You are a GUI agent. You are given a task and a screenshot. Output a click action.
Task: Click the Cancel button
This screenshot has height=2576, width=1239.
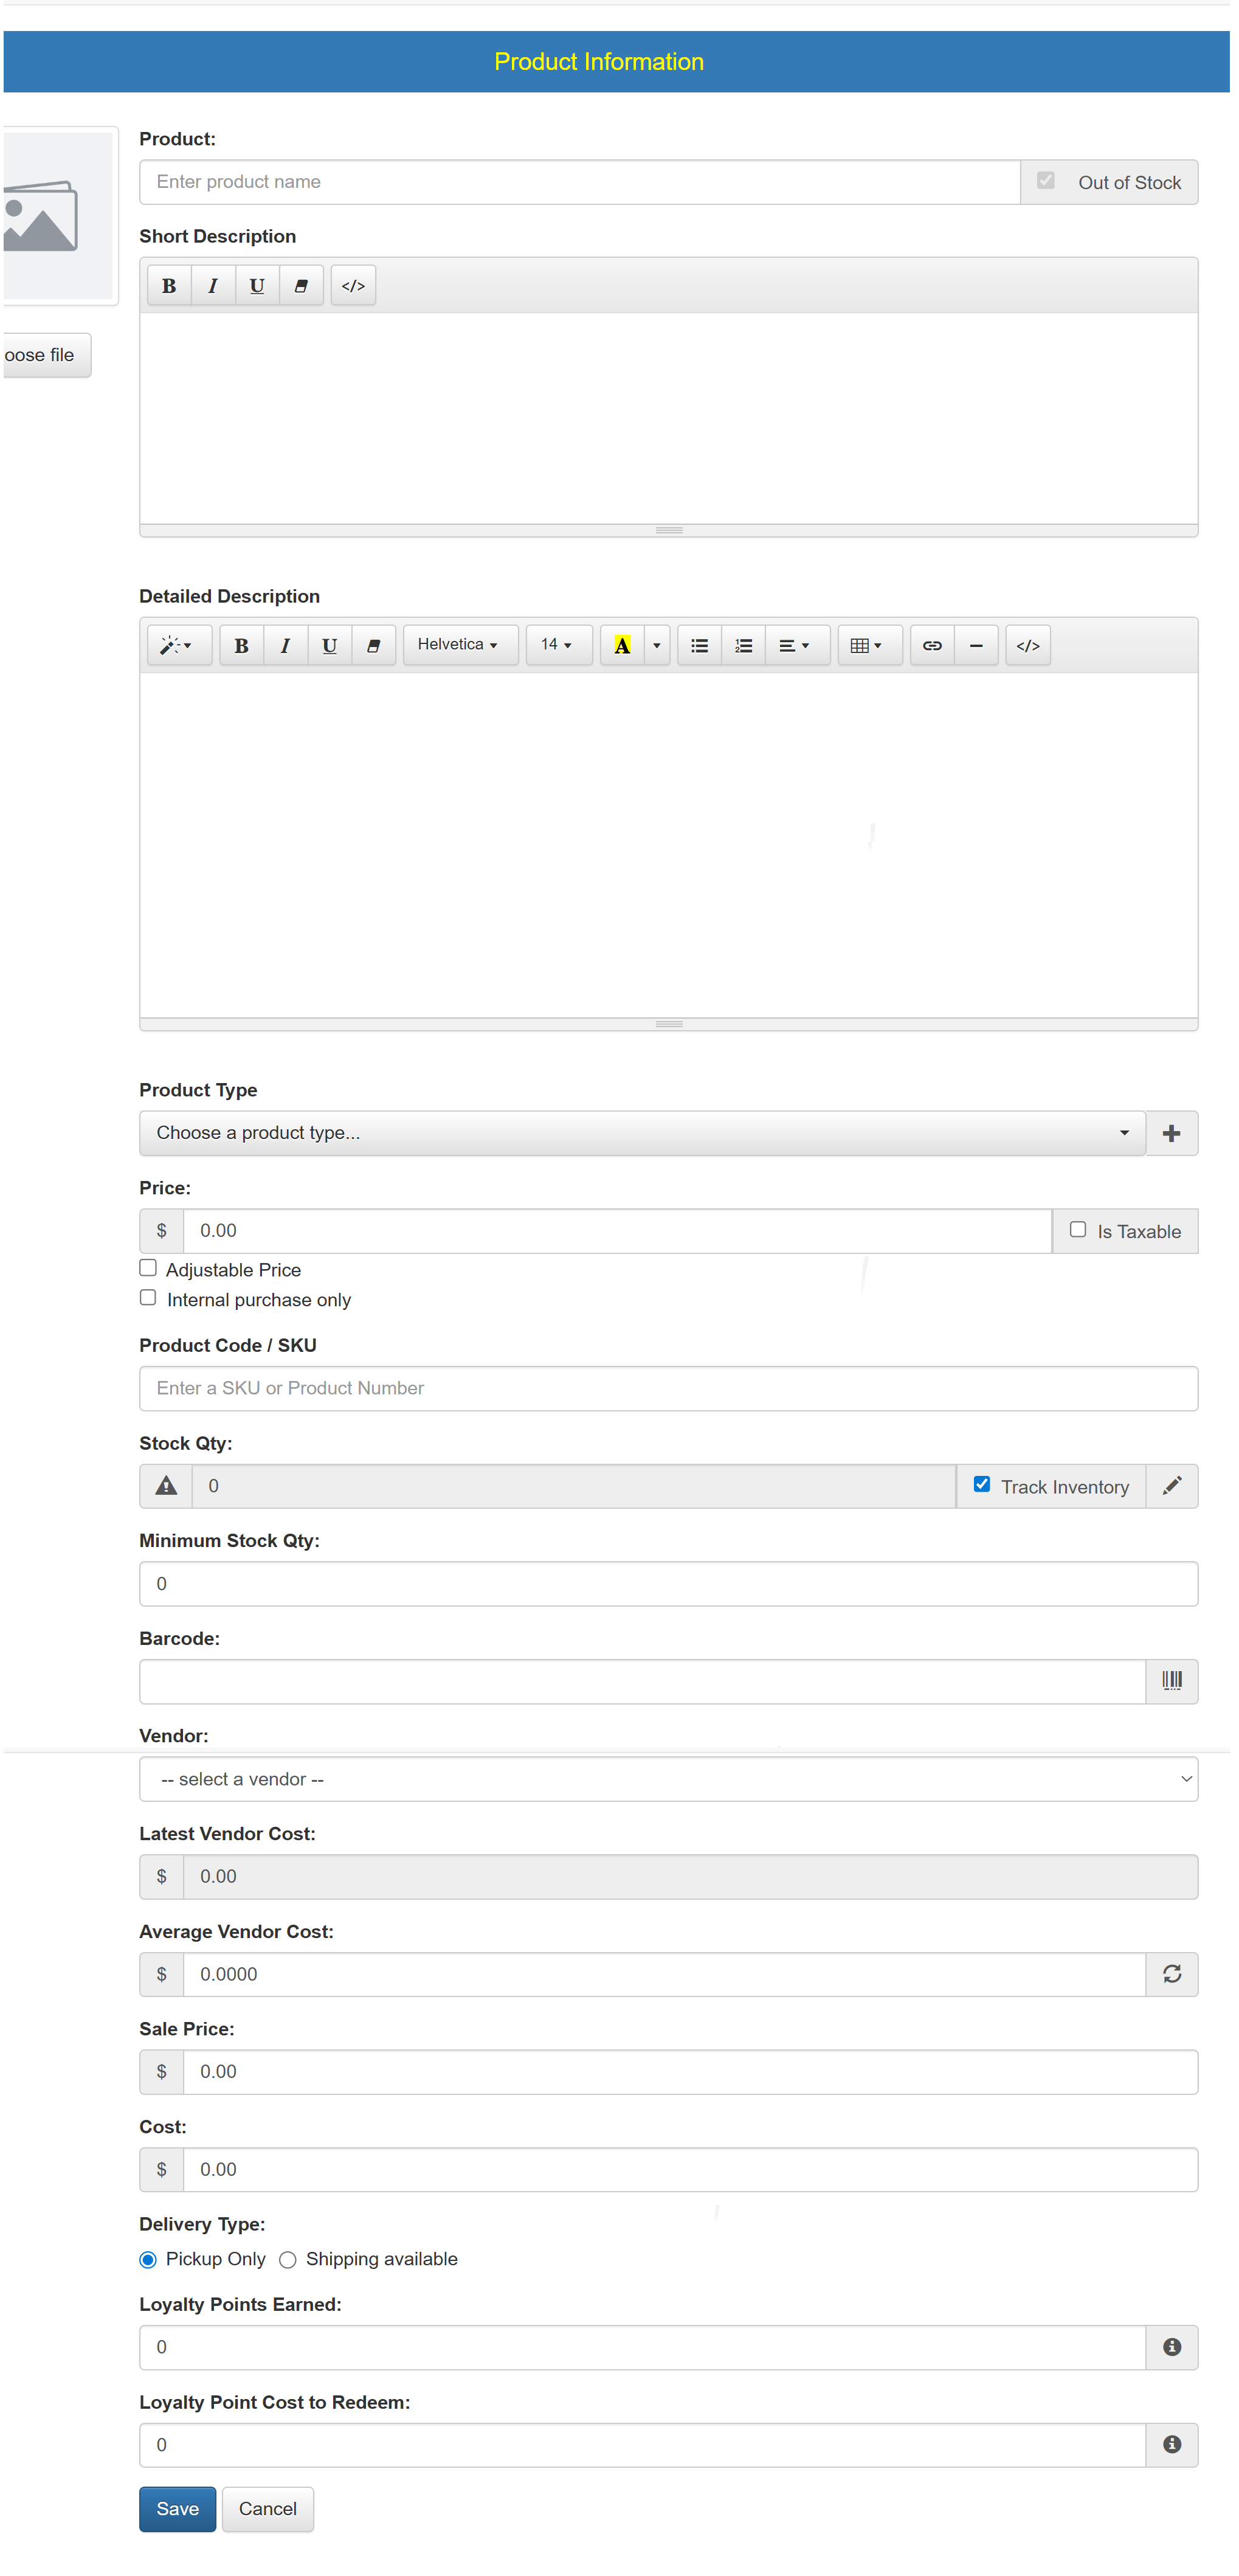tap(267, 2509)
